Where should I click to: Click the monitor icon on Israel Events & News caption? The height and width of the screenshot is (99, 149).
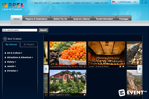[120, 66]
